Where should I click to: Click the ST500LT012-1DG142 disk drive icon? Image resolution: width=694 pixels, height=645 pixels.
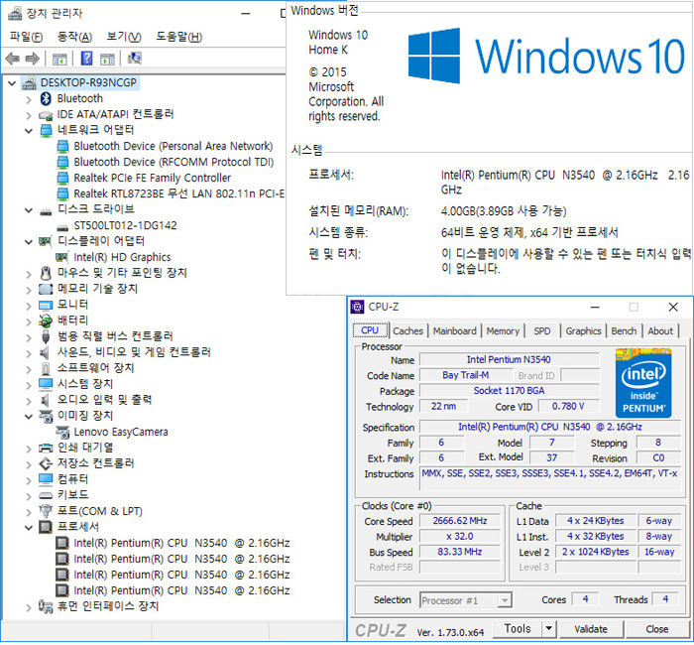62,228
